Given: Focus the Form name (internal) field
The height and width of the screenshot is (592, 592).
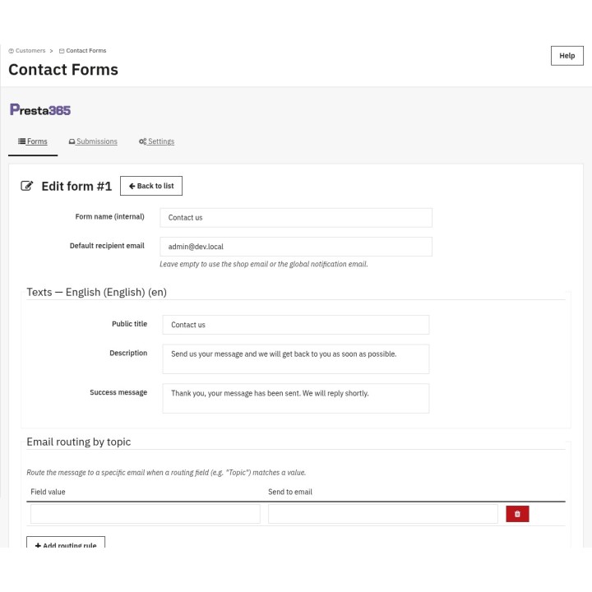Looking at the screenshot, I should click(x=296, y=217).
